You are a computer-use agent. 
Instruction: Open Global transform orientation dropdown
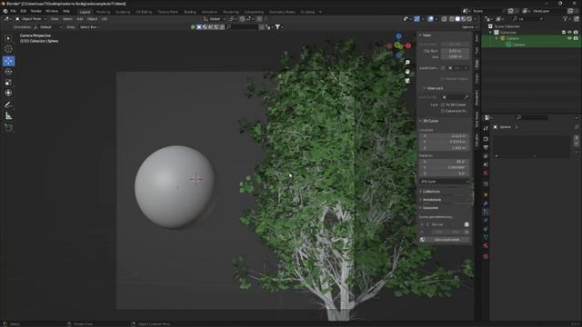pos(215,18)
